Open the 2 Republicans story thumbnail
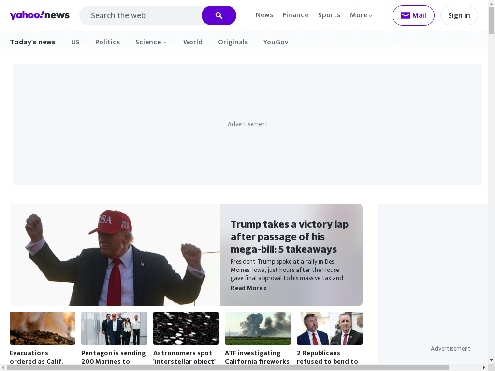 [330, 328]
